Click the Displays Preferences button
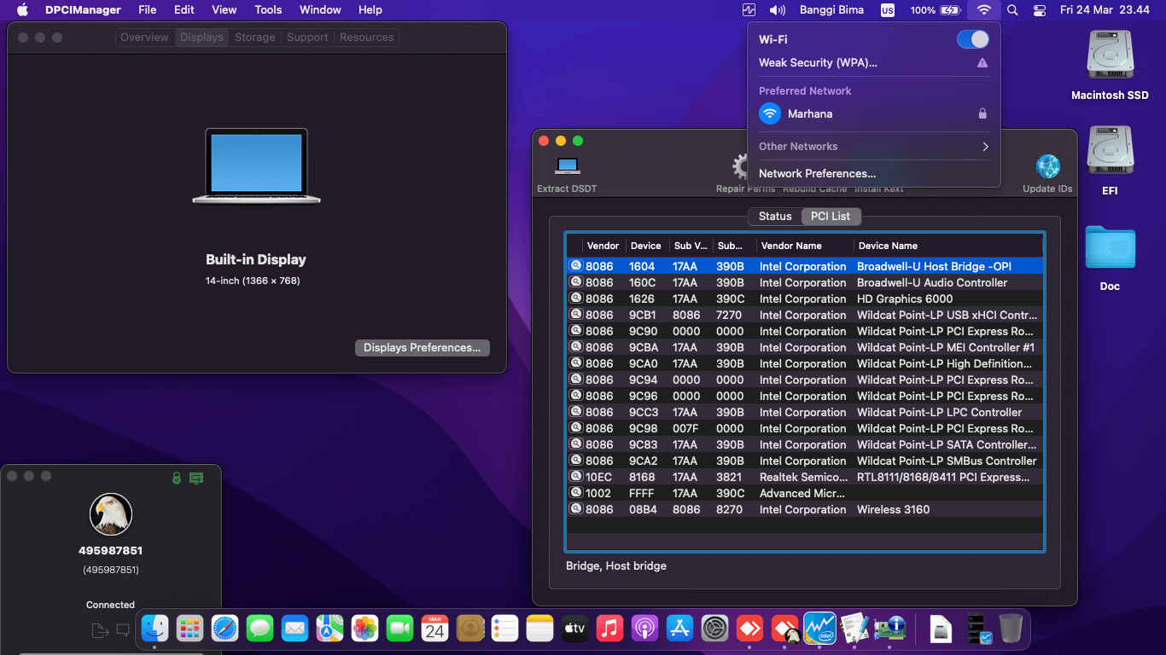The width and height of the screenshot is (1166, 655). pos(422,348)
